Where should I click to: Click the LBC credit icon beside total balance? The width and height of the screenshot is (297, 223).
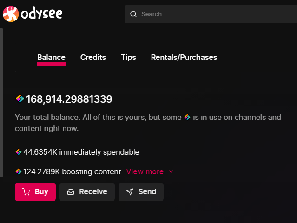coord(20,98)
